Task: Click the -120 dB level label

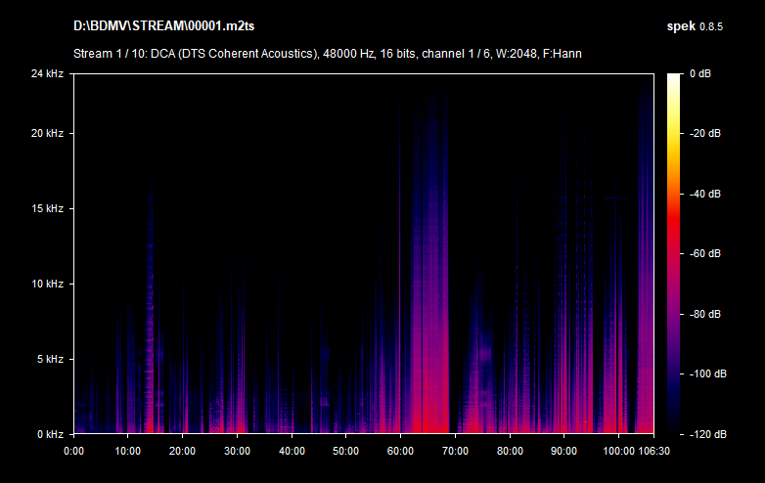Action: coord(704,434)
